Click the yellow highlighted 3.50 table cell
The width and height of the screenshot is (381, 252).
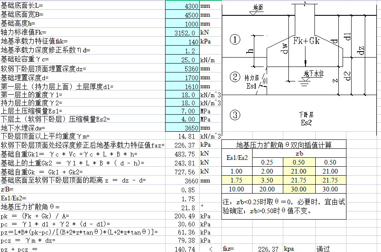tap(266, 180)
